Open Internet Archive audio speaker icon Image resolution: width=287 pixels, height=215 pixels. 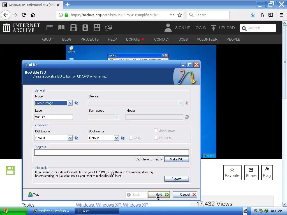pos(85,28)
